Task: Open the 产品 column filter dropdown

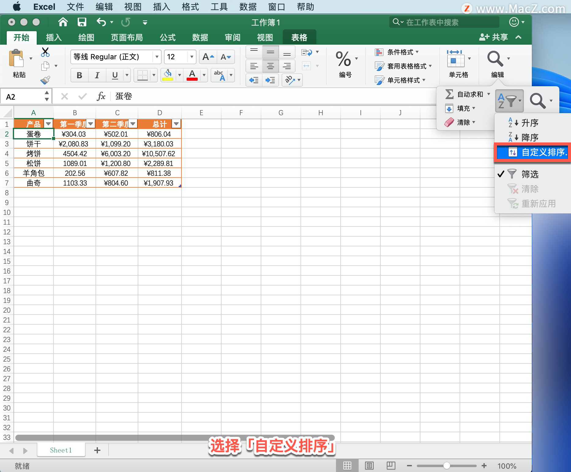Action: pyautogui.click(x=48, y=124)
